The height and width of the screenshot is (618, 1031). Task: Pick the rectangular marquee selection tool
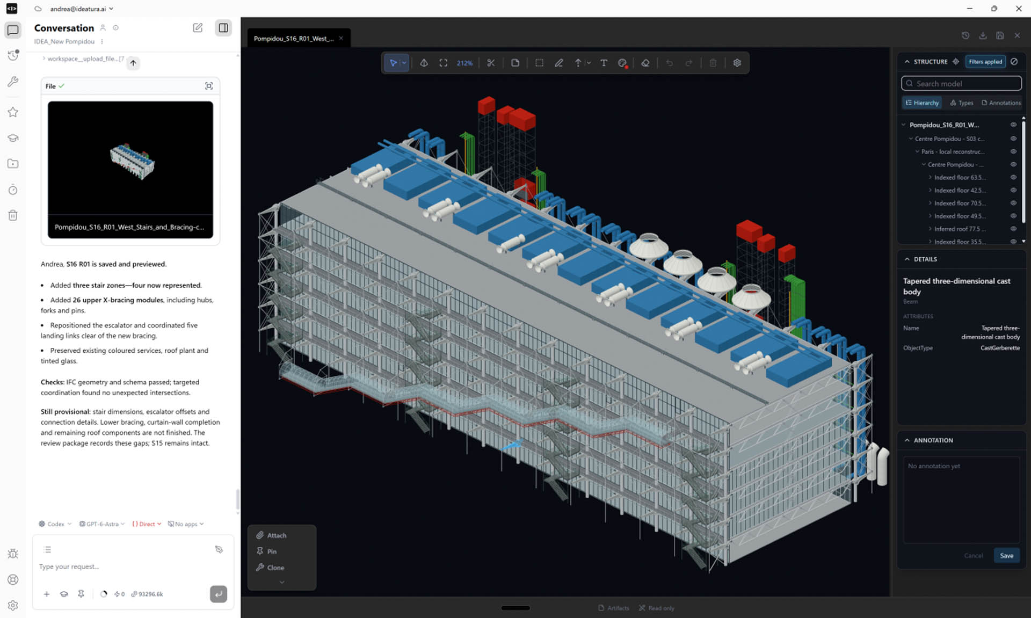tap(539, 63)
